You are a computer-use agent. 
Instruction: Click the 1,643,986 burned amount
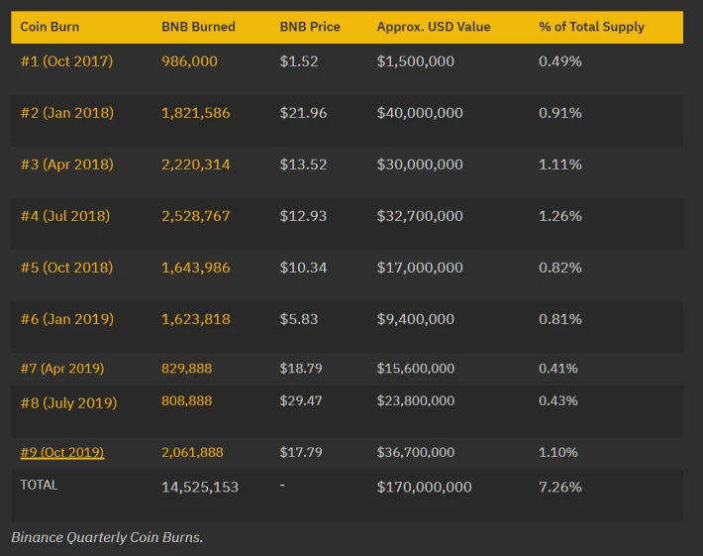(195, 268)
